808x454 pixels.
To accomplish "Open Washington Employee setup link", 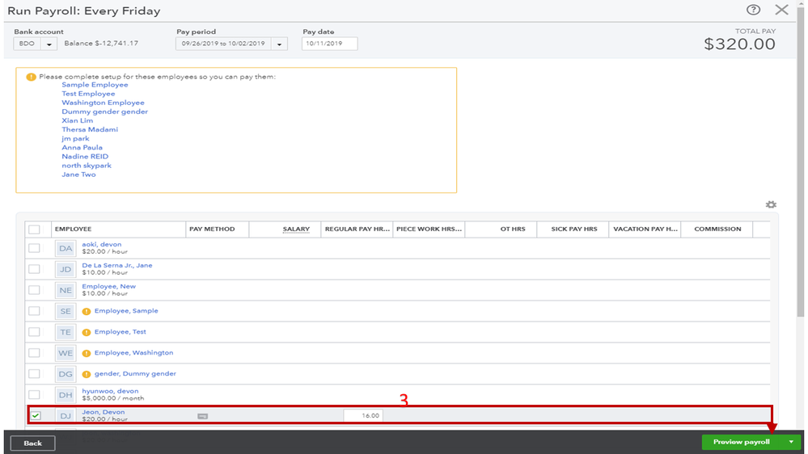I will tap(103, 103).
